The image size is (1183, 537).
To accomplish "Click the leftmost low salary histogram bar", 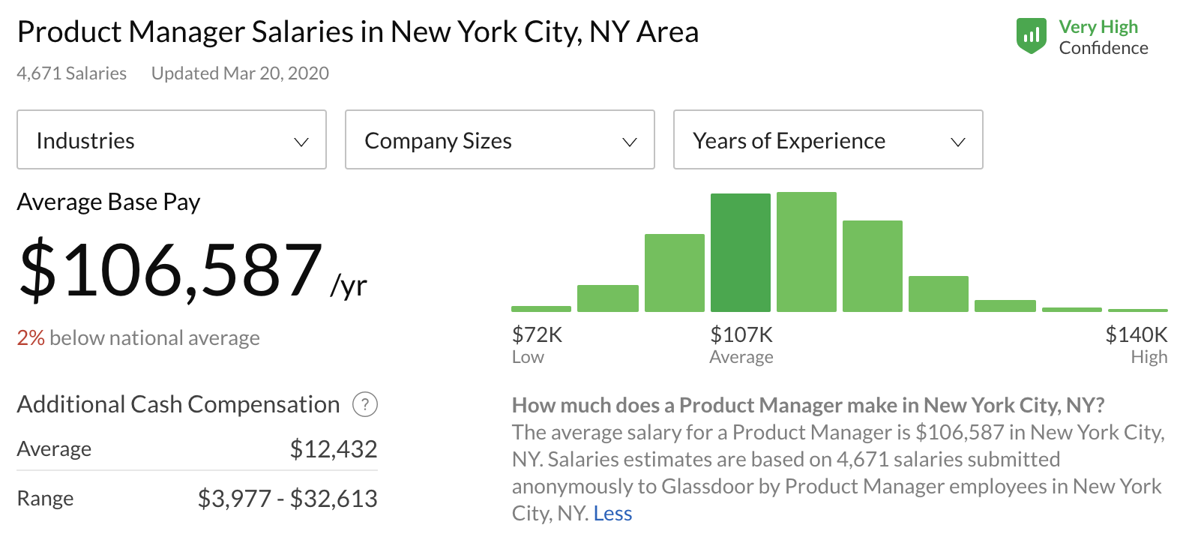I will click(541, 308).
